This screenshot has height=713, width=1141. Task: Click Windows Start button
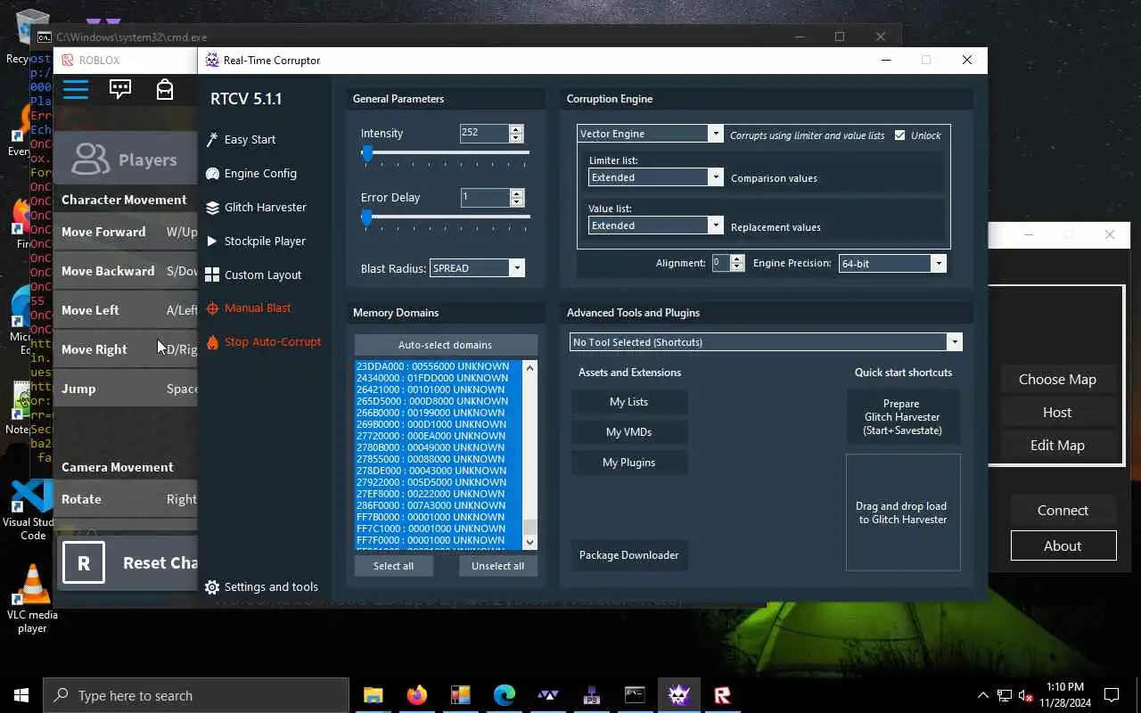pos(21,695)
